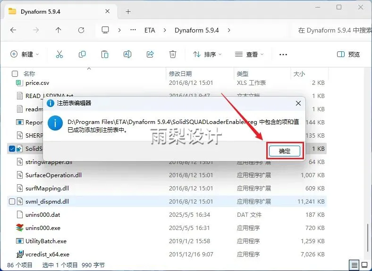The height and width of the screenshot is (271, 372).
Task: Open the 排序 sort dropdown
Action: click(207, 54)
